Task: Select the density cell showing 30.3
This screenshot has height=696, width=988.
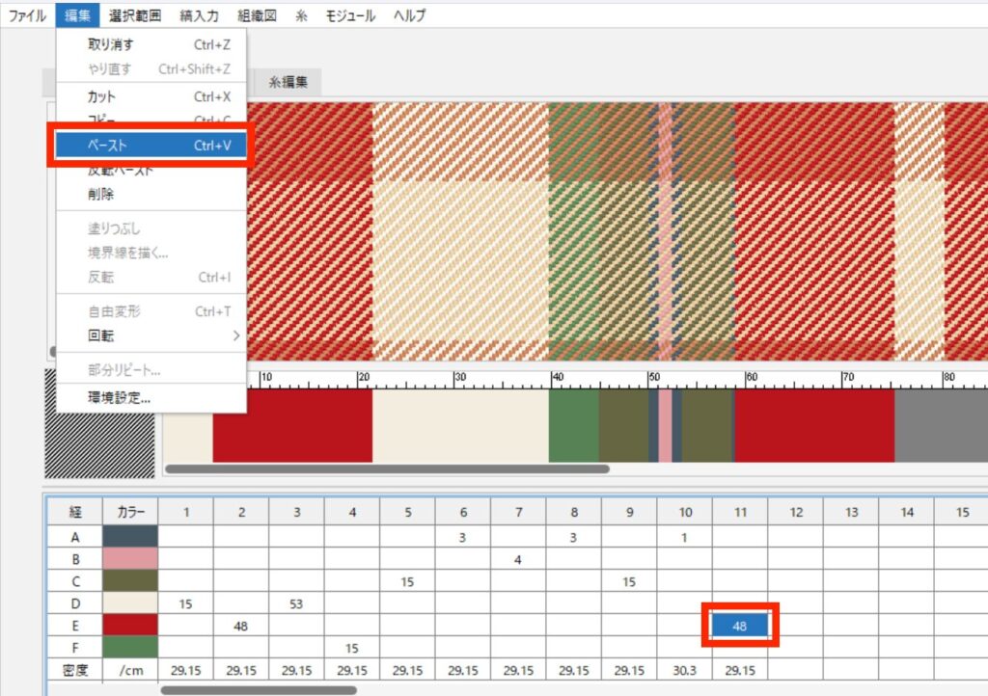Action: [684, 670]
